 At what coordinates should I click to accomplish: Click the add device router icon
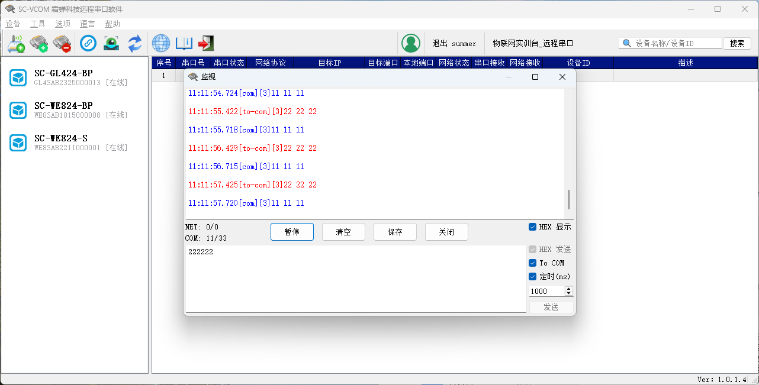point(16,43)
